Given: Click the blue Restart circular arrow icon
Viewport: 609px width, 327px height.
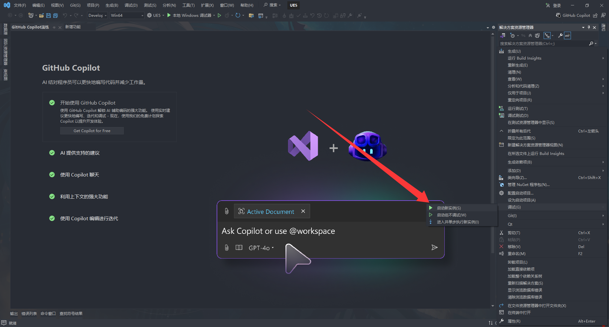Looking at the screenshot, I should point(238,15).
